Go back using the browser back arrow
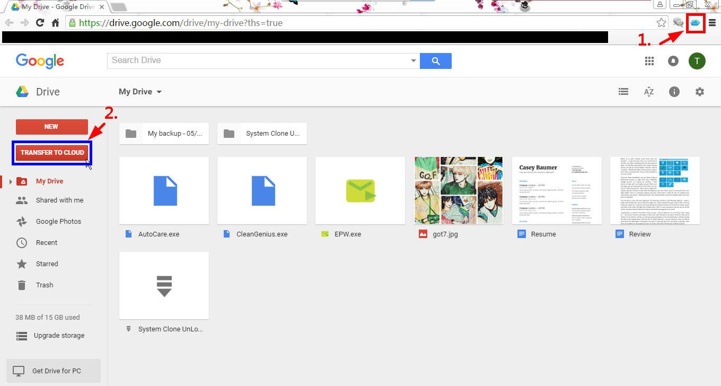721x386 pixels. click(x=9, y=23)
